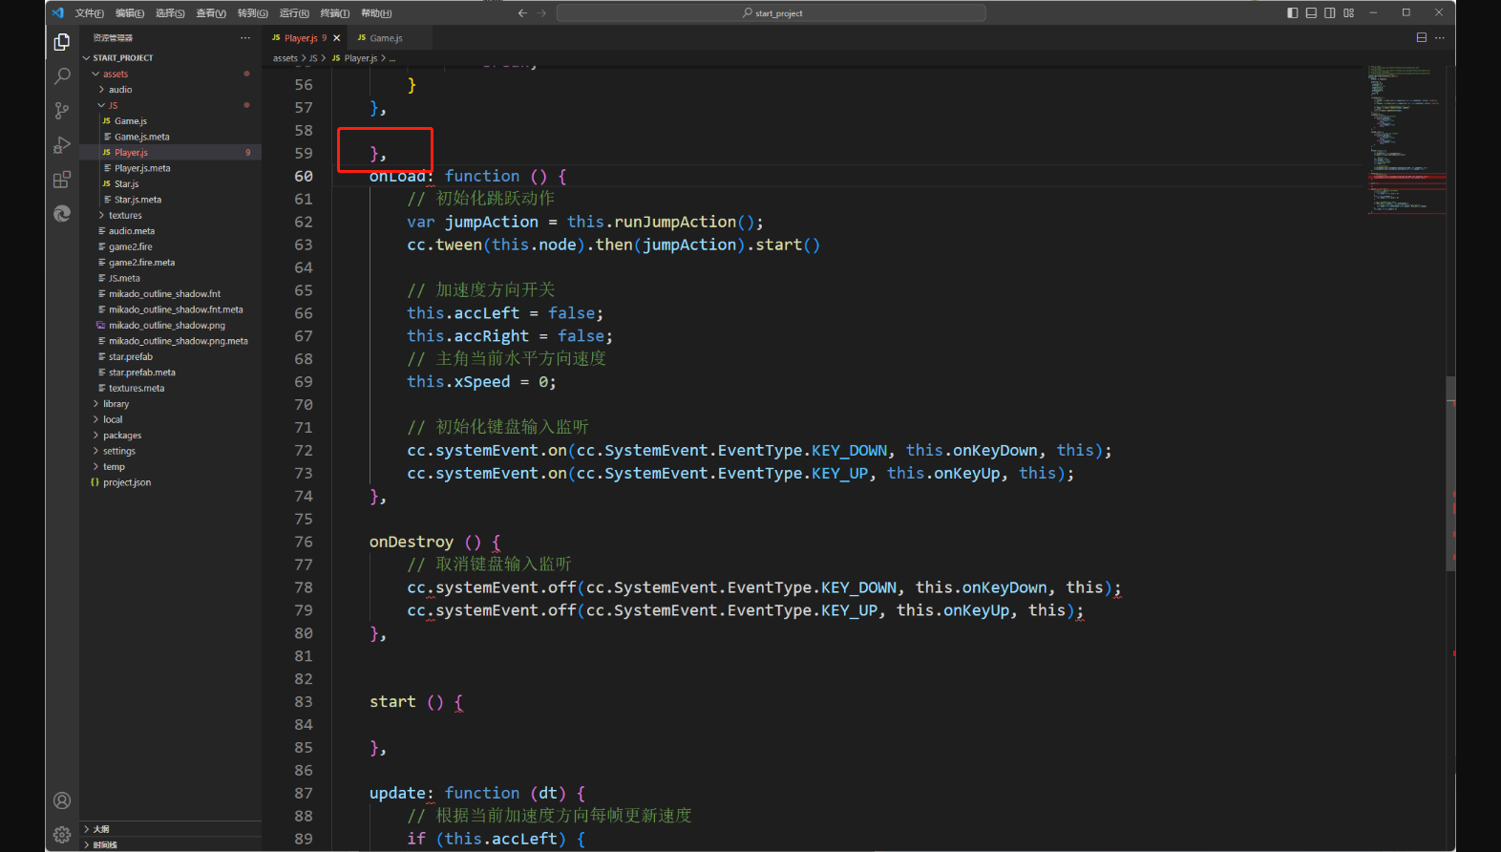
Task: Switch to the Game.js editor tab
Action: (x=386, y=38)
